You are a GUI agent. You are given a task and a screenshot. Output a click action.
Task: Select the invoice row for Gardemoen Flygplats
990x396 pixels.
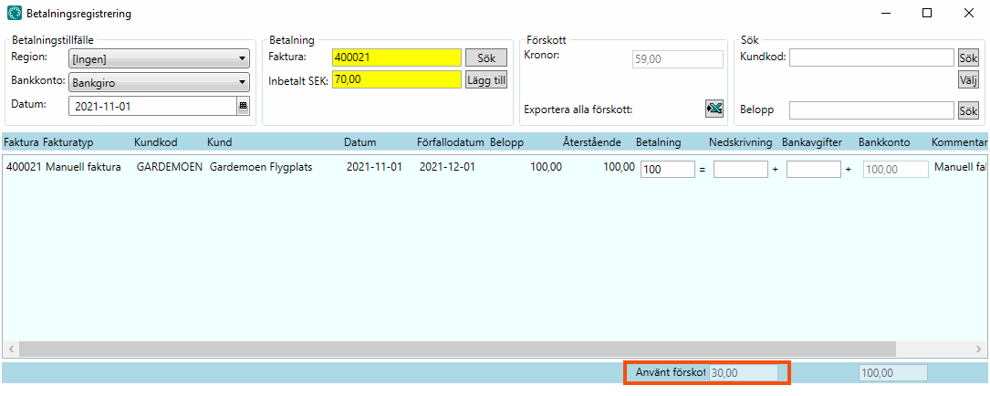(x=274, y=168)
